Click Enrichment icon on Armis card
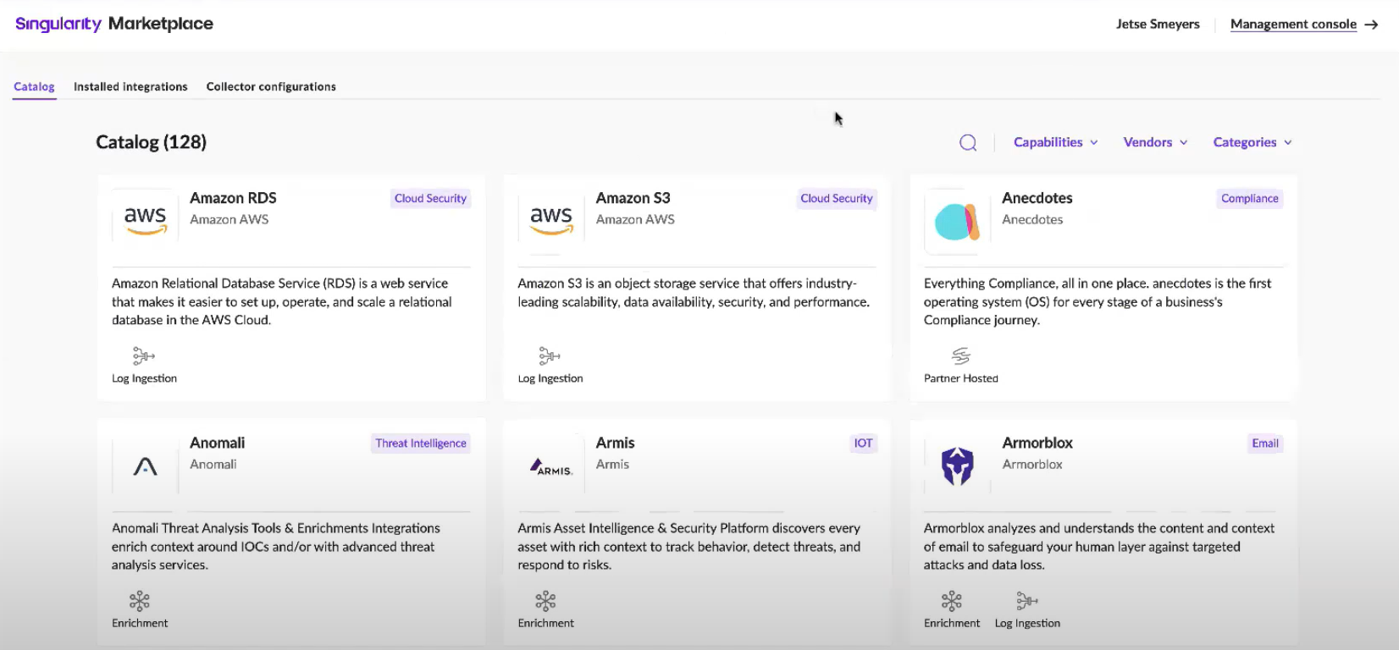 coord(545,601)
